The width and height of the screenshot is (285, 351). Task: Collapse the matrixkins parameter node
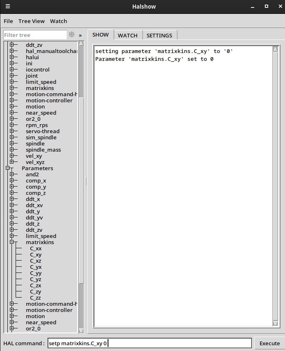coord(12,242)
